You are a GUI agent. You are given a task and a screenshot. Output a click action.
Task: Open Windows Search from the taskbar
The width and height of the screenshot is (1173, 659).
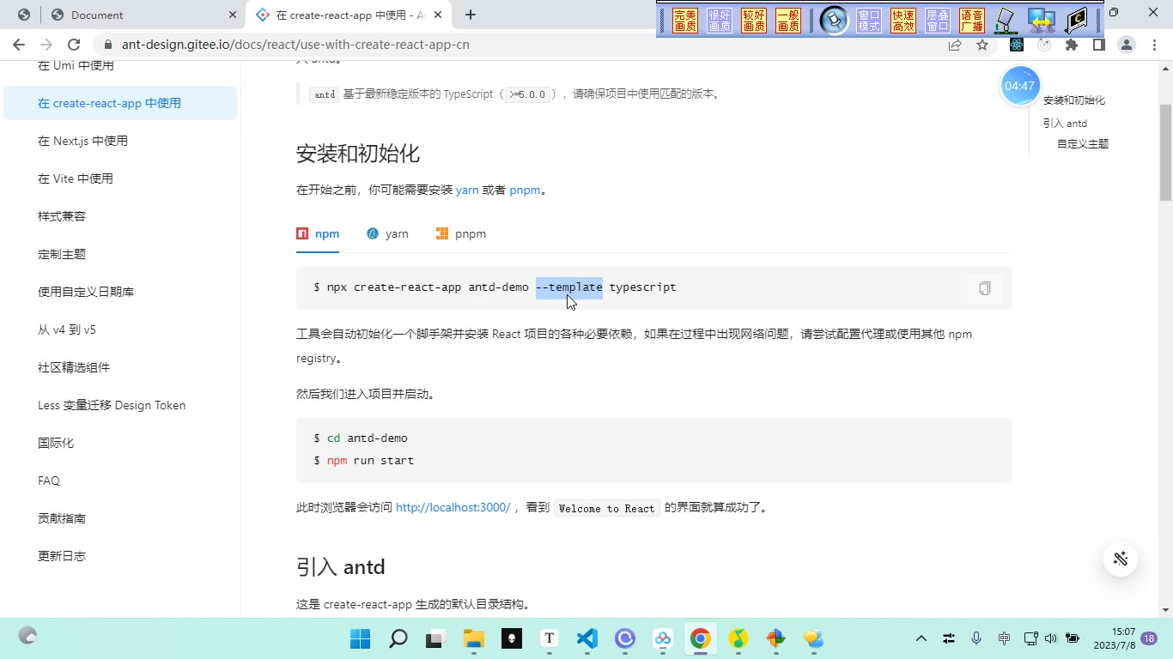pos(398,638)
